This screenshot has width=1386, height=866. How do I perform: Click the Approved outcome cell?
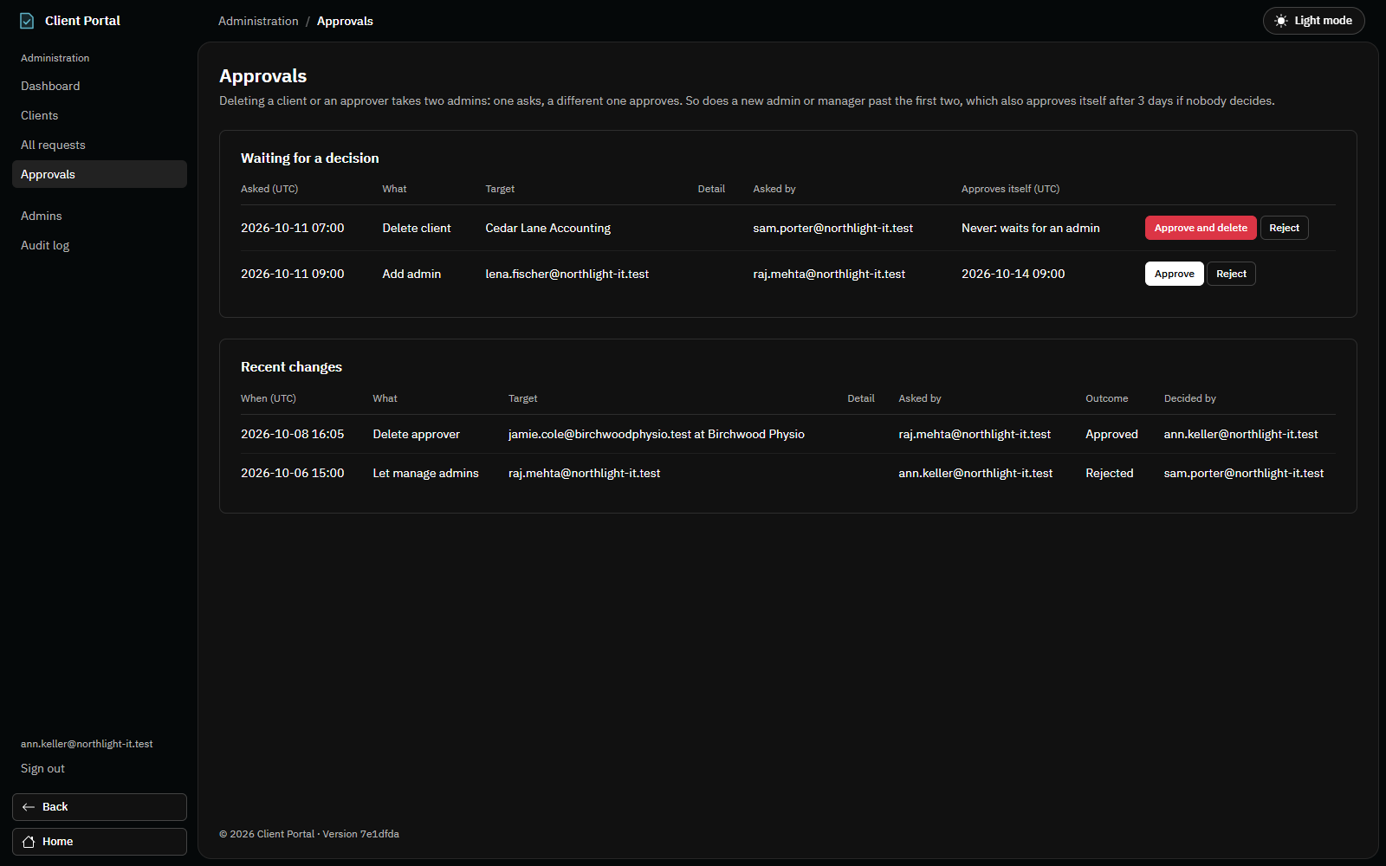pos(1111,434)
